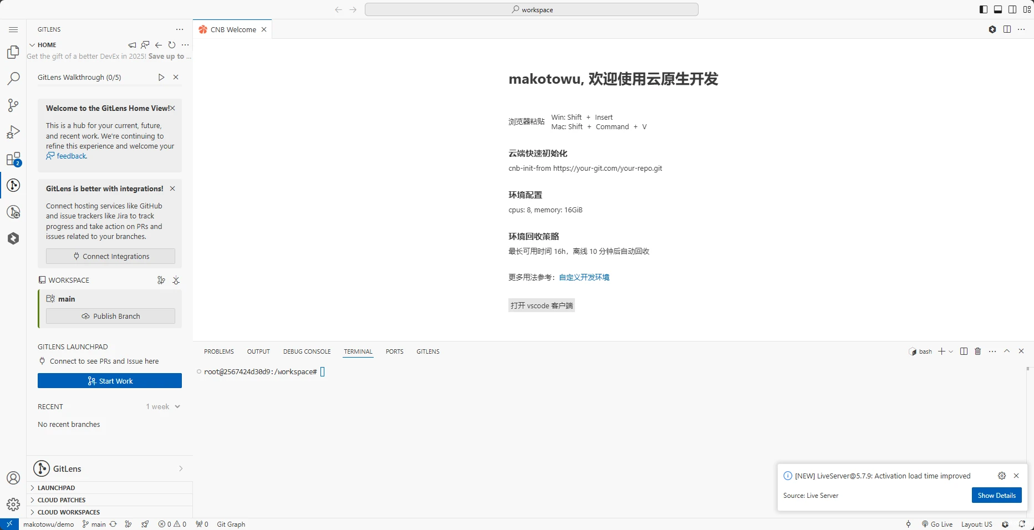The image size is (1034, 530).
Task: Click the back arrow in HOME header
Action: (x=159, y=45)
